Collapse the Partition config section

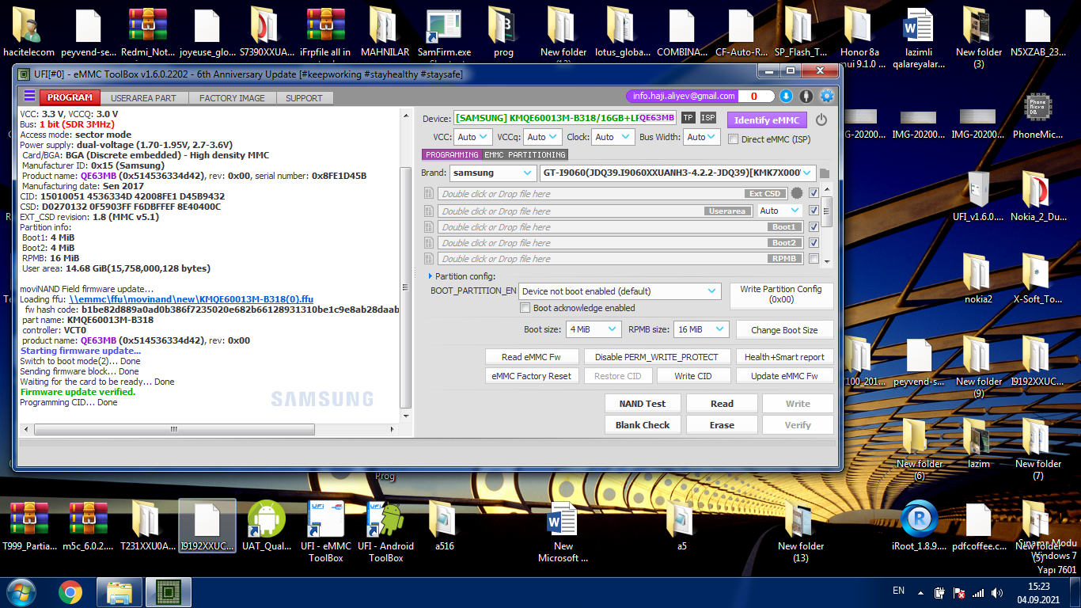coord(431,276)
